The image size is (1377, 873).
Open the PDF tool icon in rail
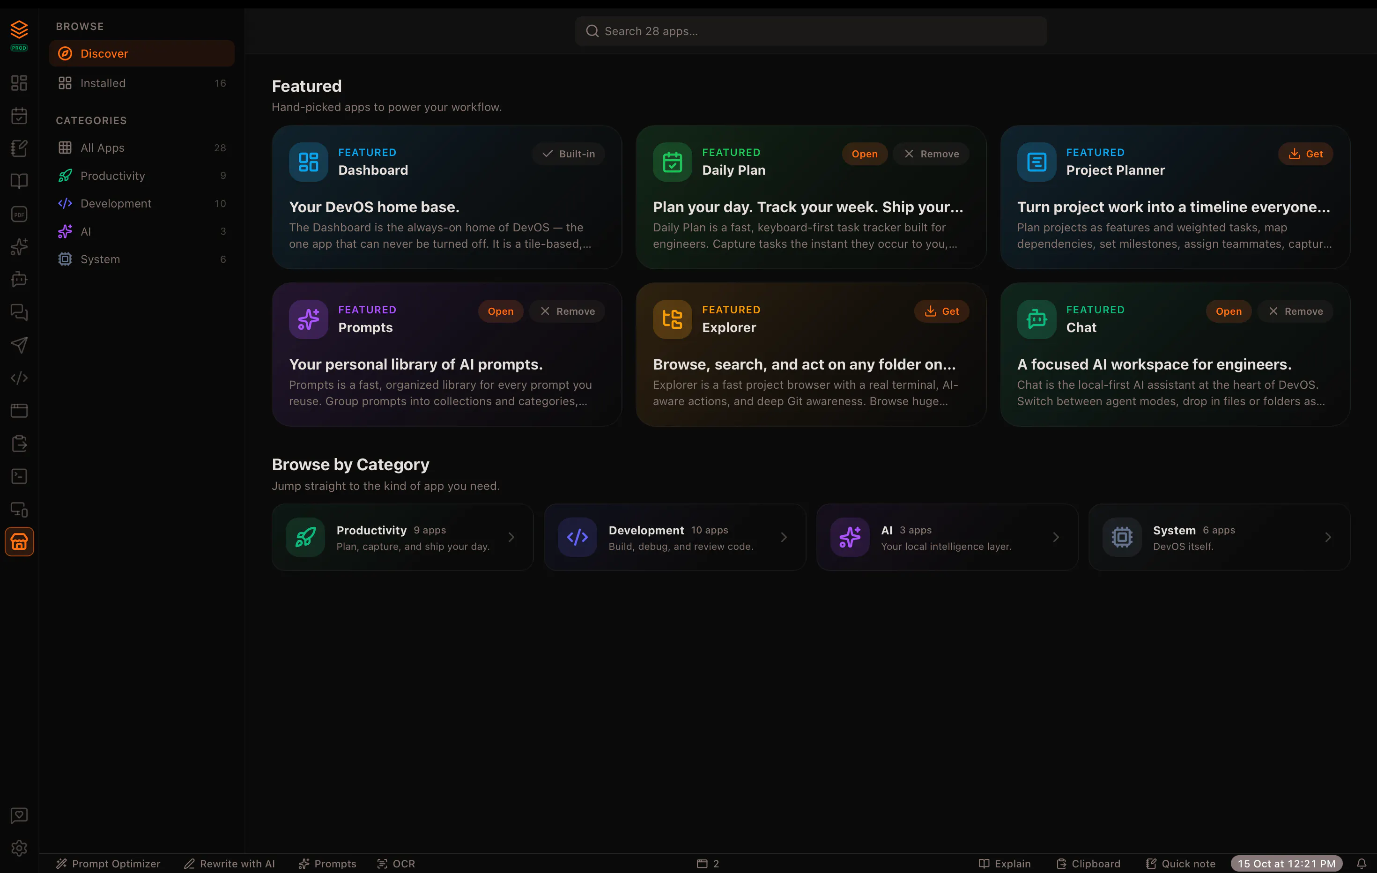[19, 214]
